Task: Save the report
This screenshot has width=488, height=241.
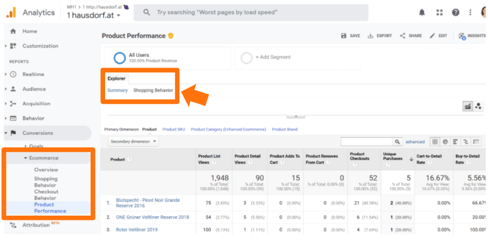Action: 350,36
